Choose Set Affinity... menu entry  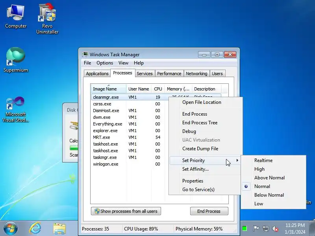pyautogui.click(x=205, y=169)
